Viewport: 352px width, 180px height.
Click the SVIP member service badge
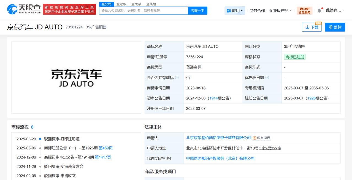coord(304,10)
